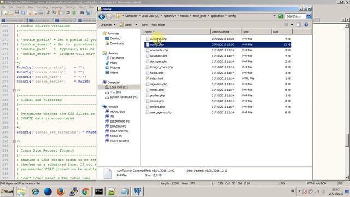Click the Search config input field

(295, 16)
